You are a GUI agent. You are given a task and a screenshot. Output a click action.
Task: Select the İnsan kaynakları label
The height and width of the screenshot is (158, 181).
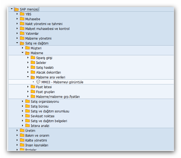(37, 145)
